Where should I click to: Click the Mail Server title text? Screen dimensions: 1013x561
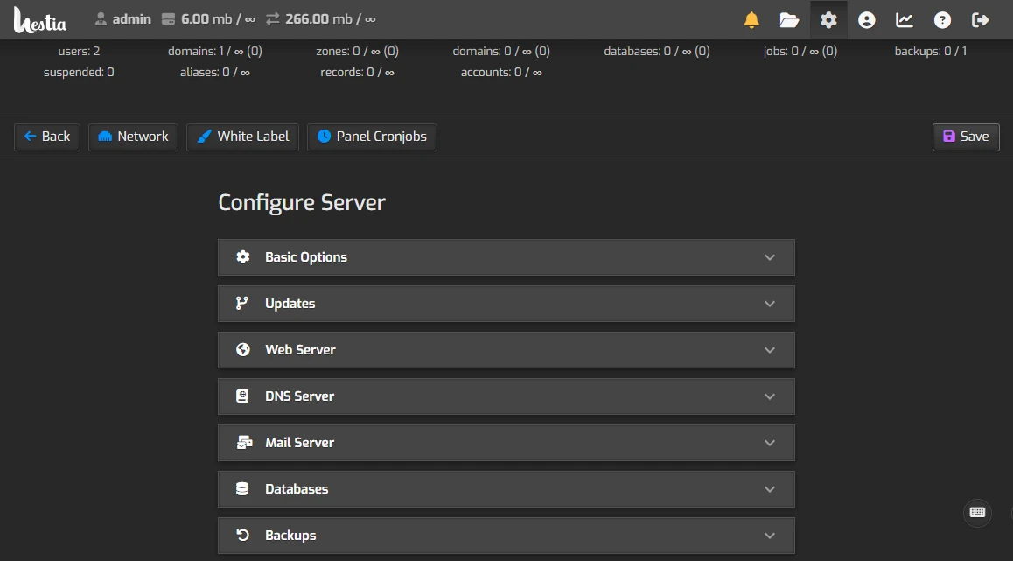[x=300, y=443]
